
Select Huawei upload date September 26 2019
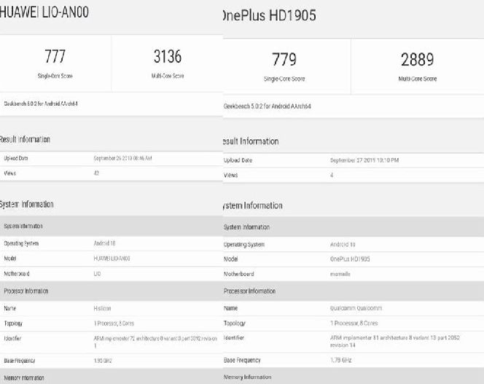pos(122,158)
